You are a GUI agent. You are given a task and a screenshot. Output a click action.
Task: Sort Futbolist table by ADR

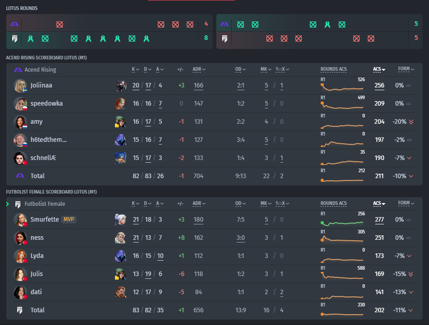click(199, 204)
